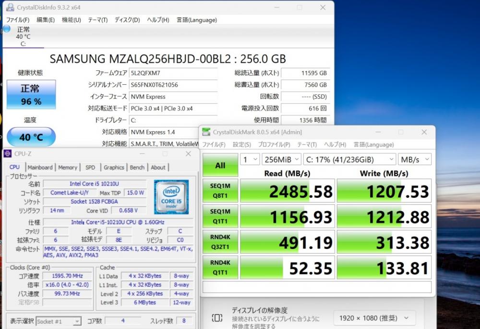The width and height of the screenshot is (480, 329).
Task: Open ヘルプ(H) menu in CrystalDiskMark
Action: click(x=335, y=145)
